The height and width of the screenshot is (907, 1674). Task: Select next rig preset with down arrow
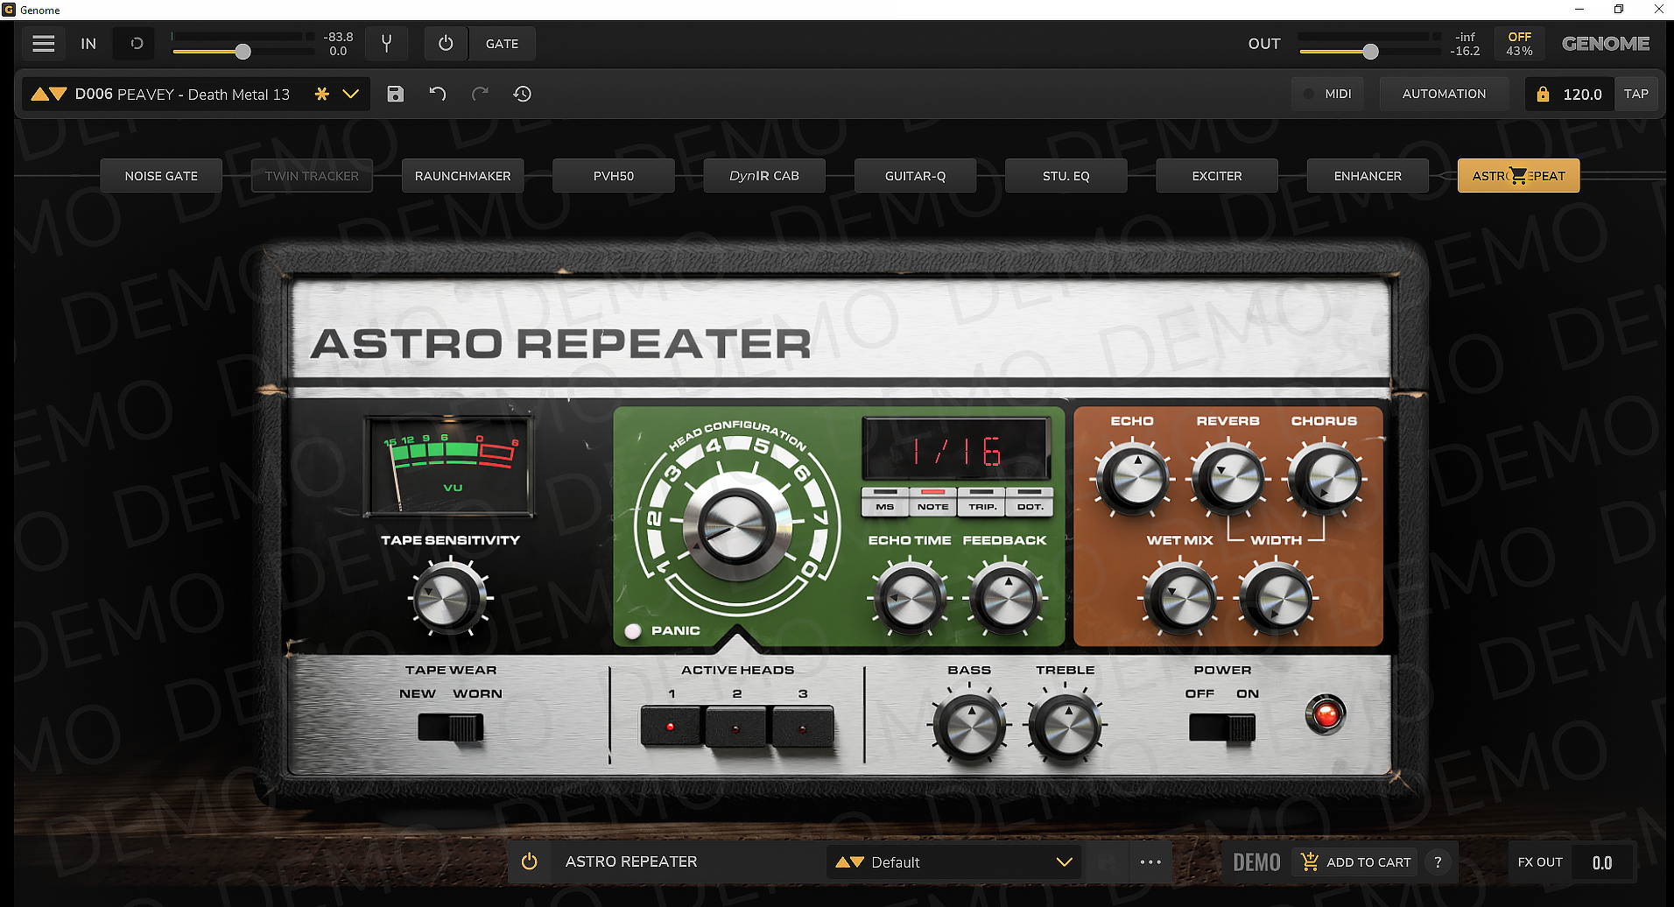point(59,94)
